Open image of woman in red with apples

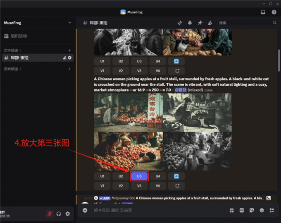[x=129, y=151]
